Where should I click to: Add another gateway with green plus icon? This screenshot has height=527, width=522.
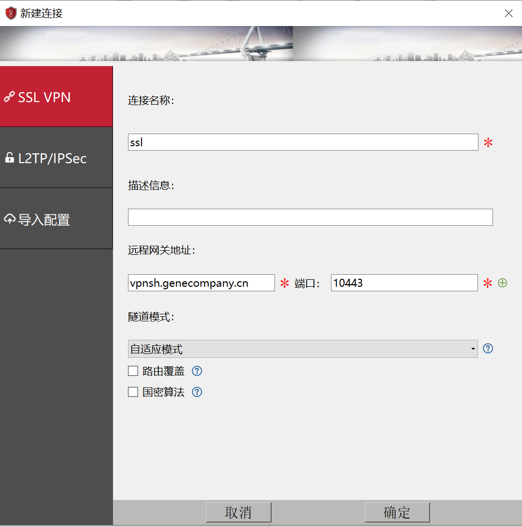(x=502, y=283)
